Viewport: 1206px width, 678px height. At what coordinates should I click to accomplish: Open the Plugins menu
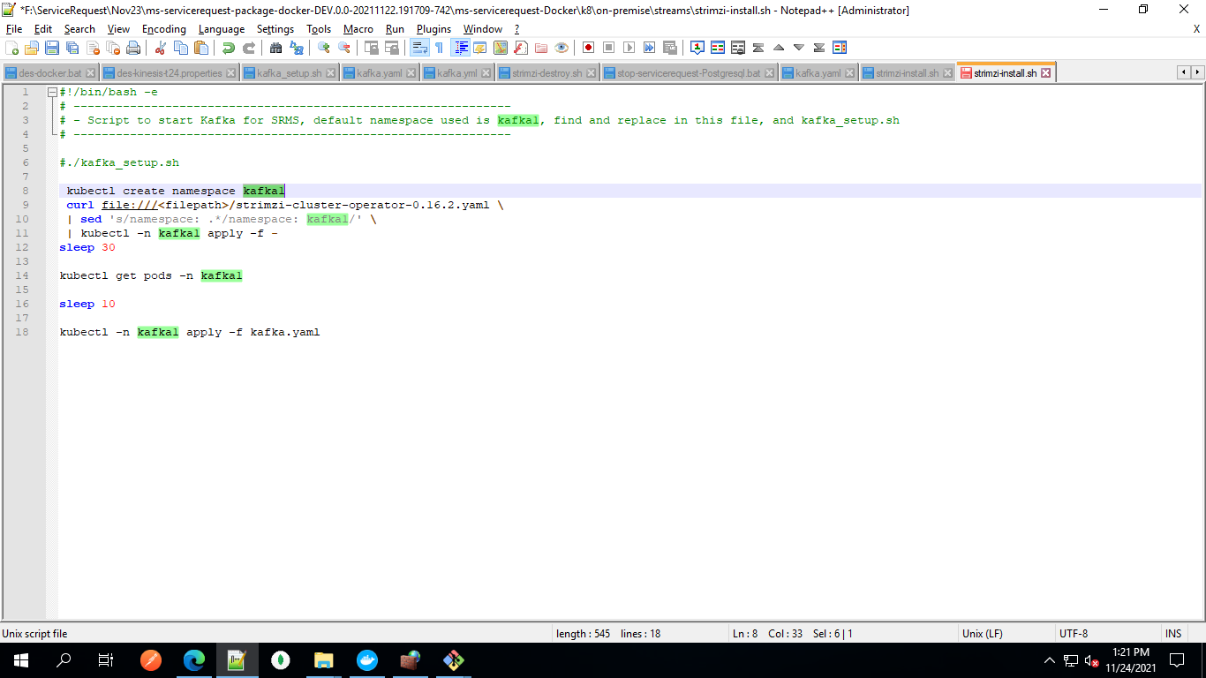[x=433, y=29]
